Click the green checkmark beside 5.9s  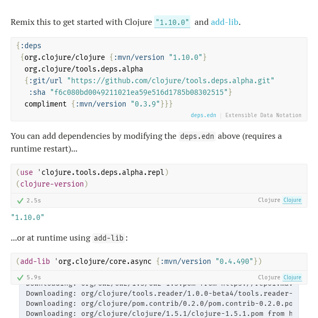pos(20,277)
